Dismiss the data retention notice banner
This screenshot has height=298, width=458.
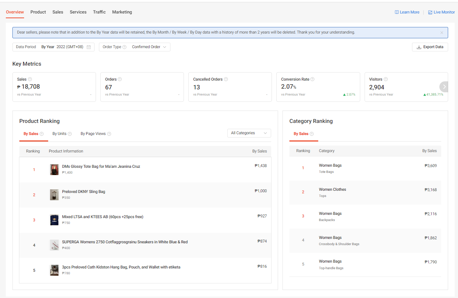pyautogui.click(x=442, y=32)
